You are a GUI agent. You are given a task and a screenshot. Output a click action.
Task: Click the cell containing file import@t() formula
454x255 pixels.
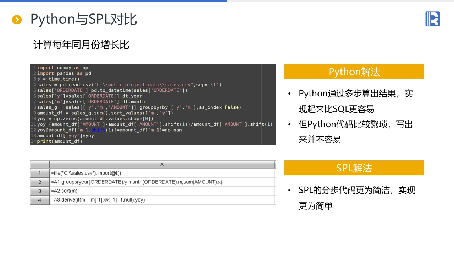pos(162,173)
